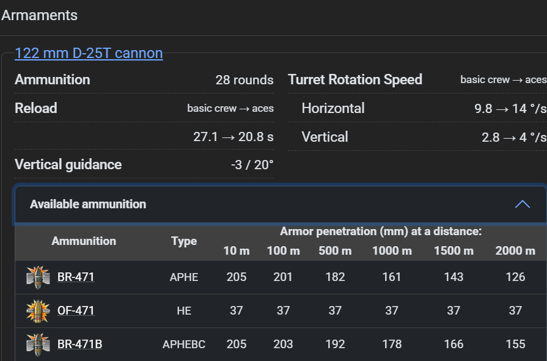
Task: Select the 500 m distance column header
Action: coord(335,251)
